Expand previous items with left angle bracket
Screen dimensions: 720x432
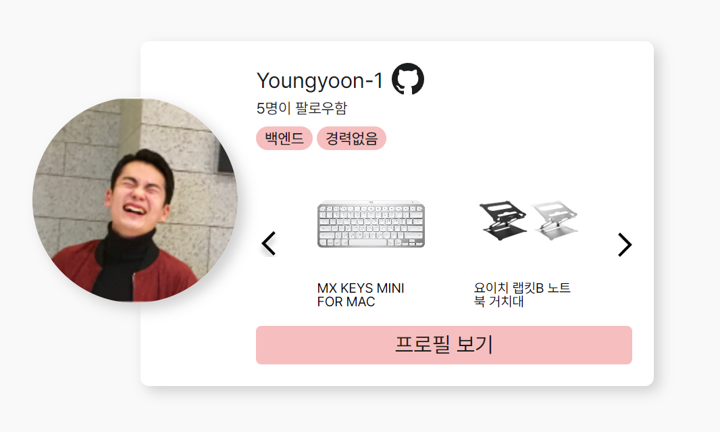pos(268,244)
